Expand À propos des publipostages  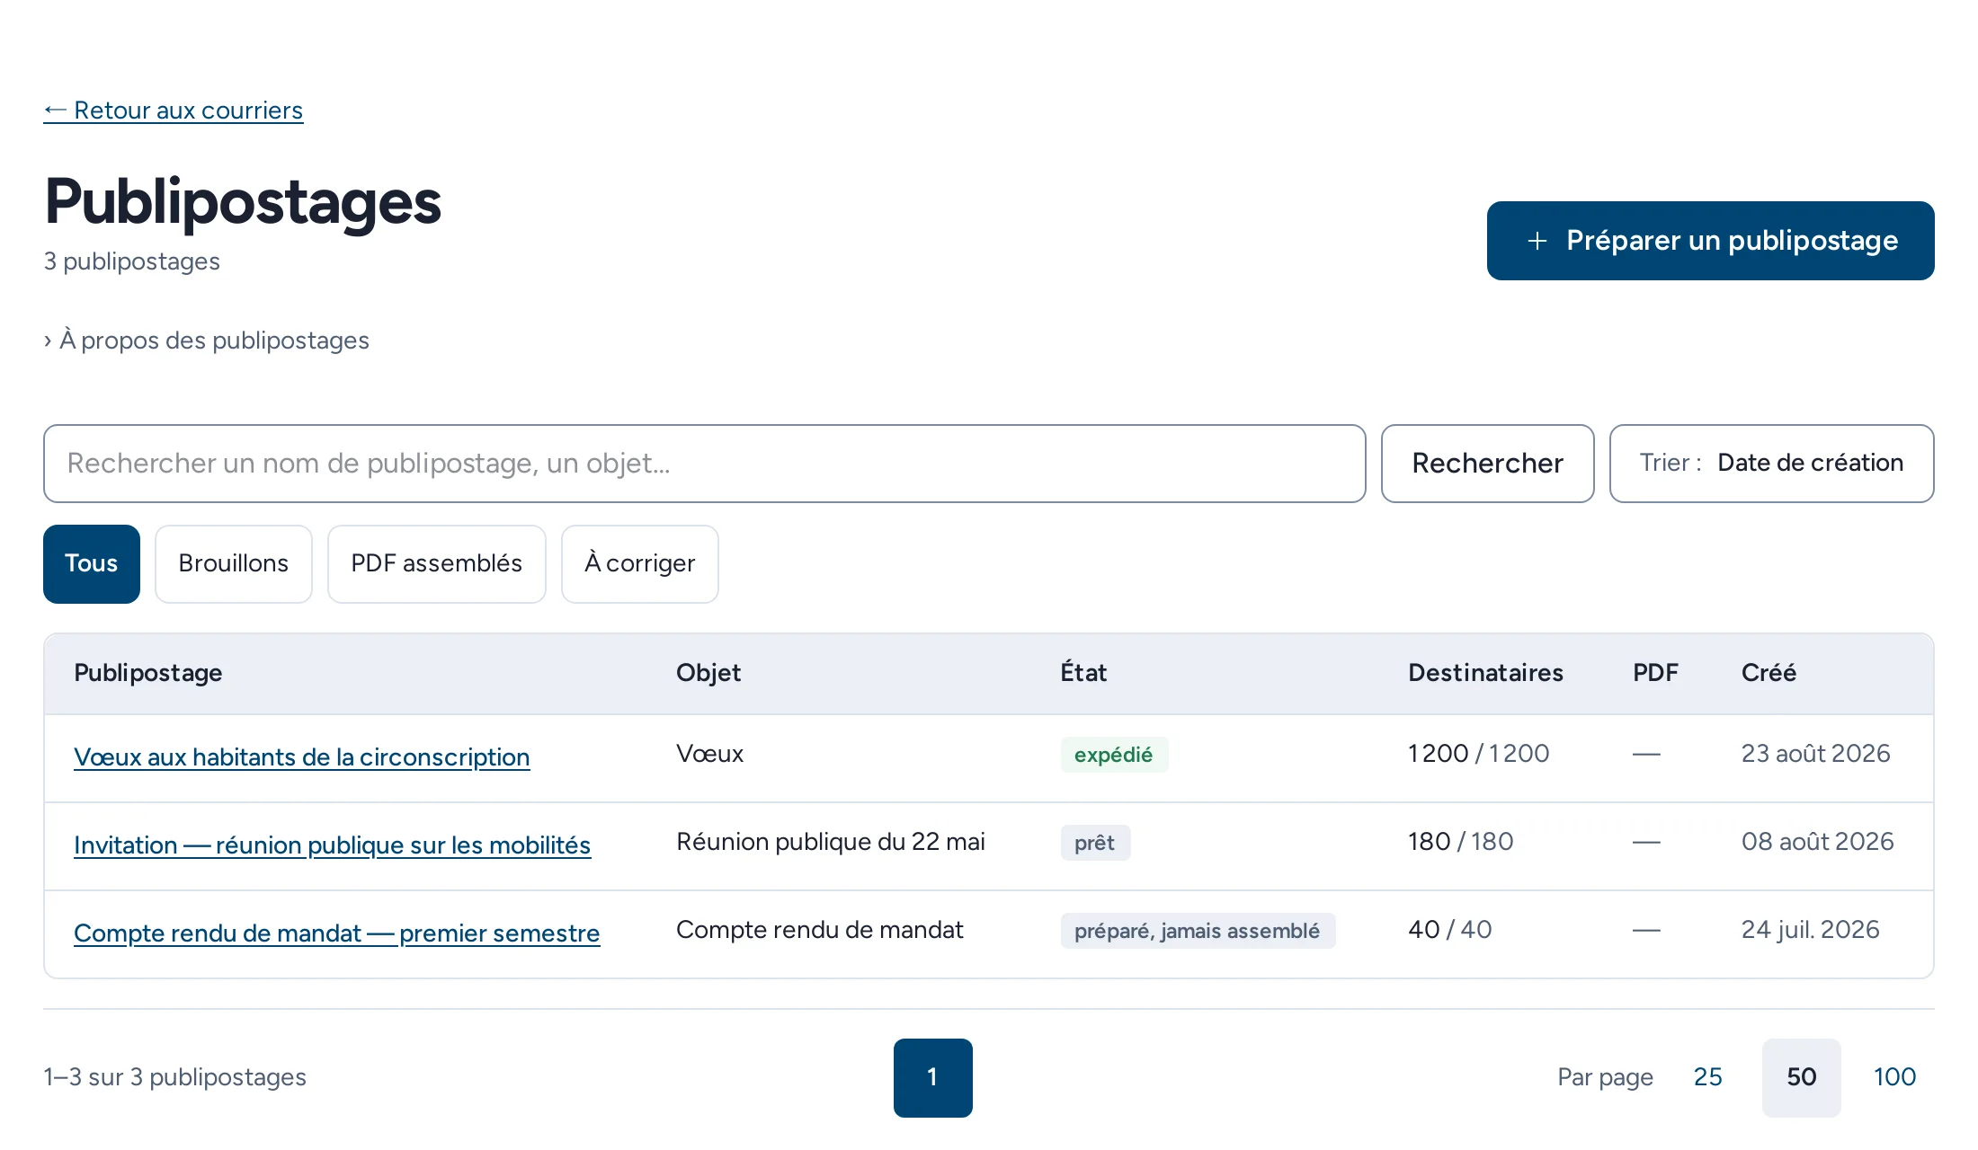pyautogui.click(x=207, y=341)
